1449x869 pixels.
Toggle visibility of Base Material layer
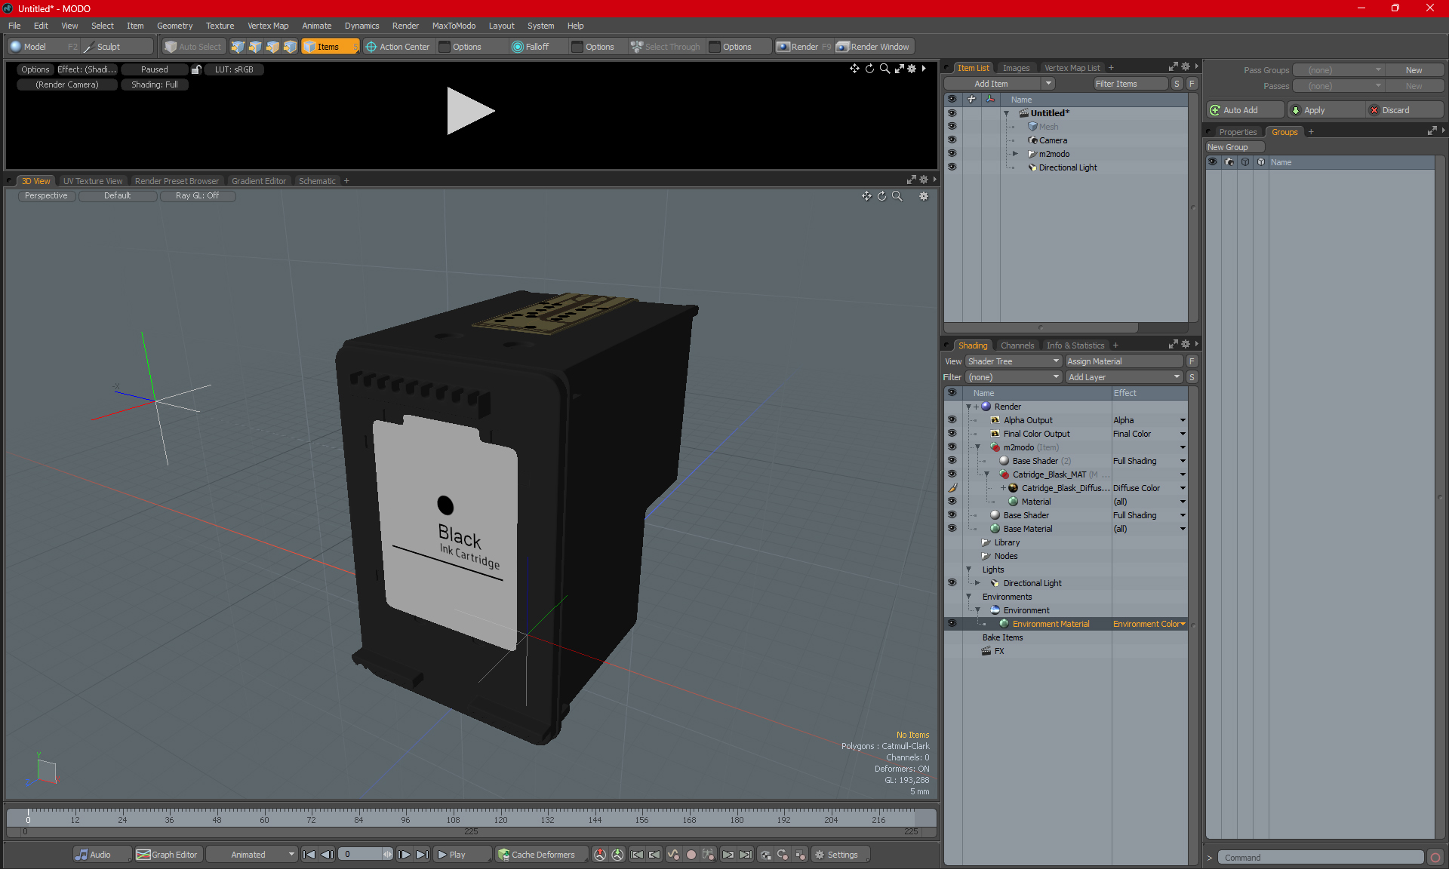click(x=952, y=529)
